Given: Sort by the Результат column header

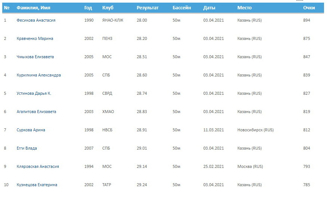Looking at the screenshot, I should pos(147,8).
